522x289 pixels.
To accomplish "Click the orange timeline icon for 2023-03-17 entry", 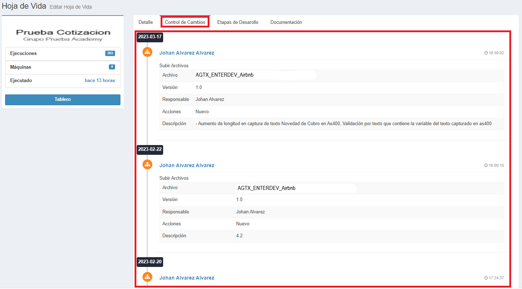I will (x=147, y=52).
